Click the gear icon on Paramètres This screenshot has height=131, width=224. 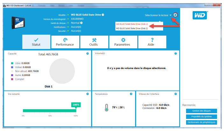point(123,40)
